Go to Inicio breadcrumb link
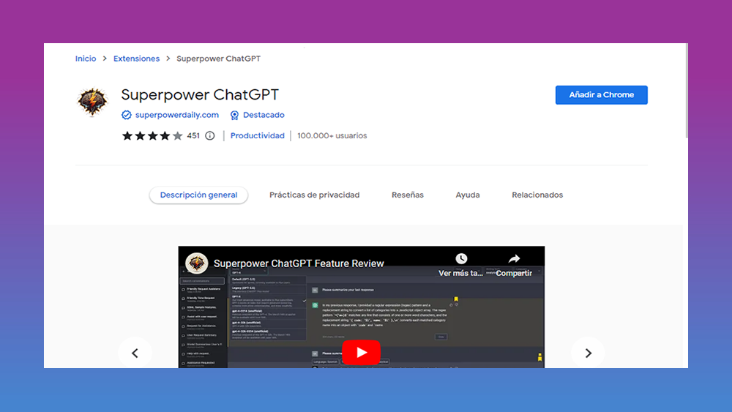732x412 pixels. tap(86, 59)
